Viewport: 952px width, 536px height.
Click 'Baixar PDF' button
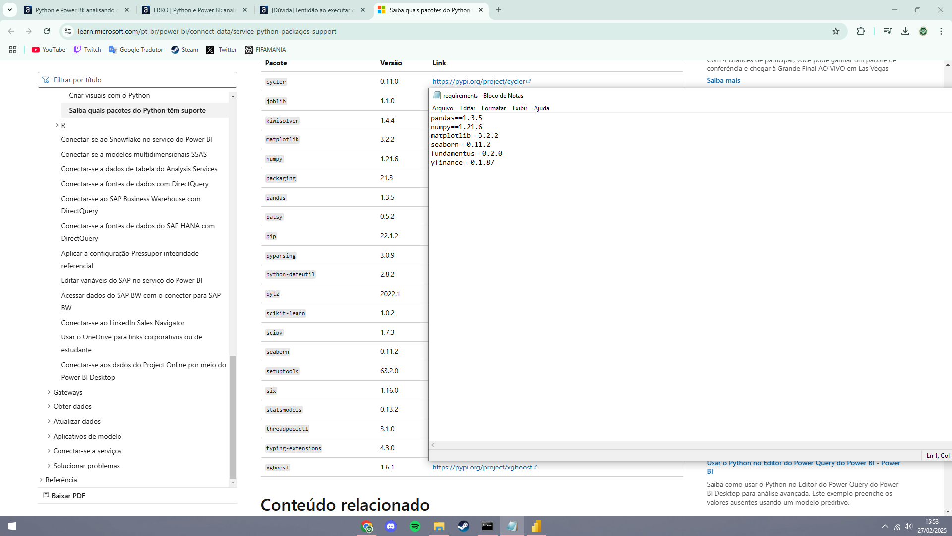tap(64, 496)
